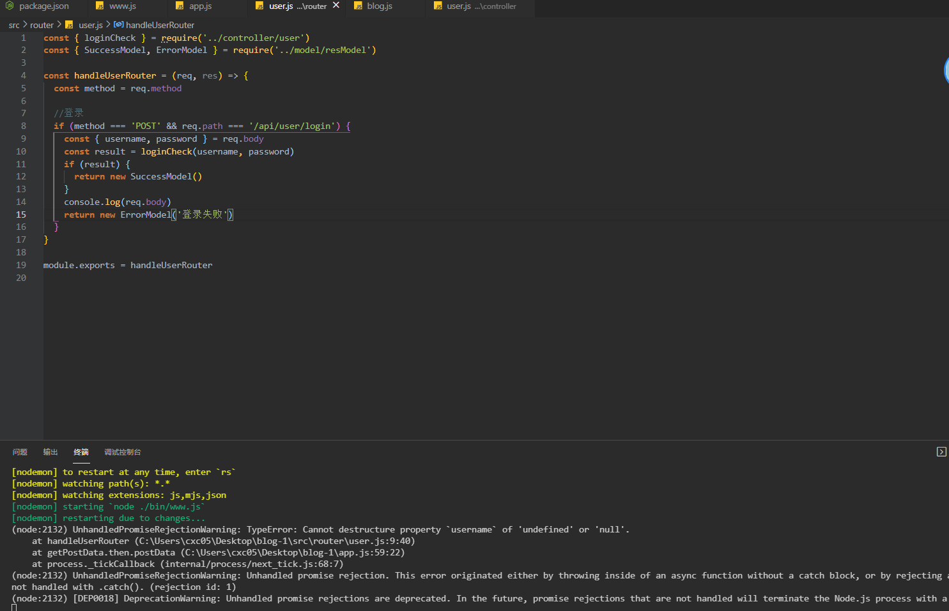Click the 'watching path(s): *.*' terminal line
This screenshot has width=949, height=611.
coord(91,484)
